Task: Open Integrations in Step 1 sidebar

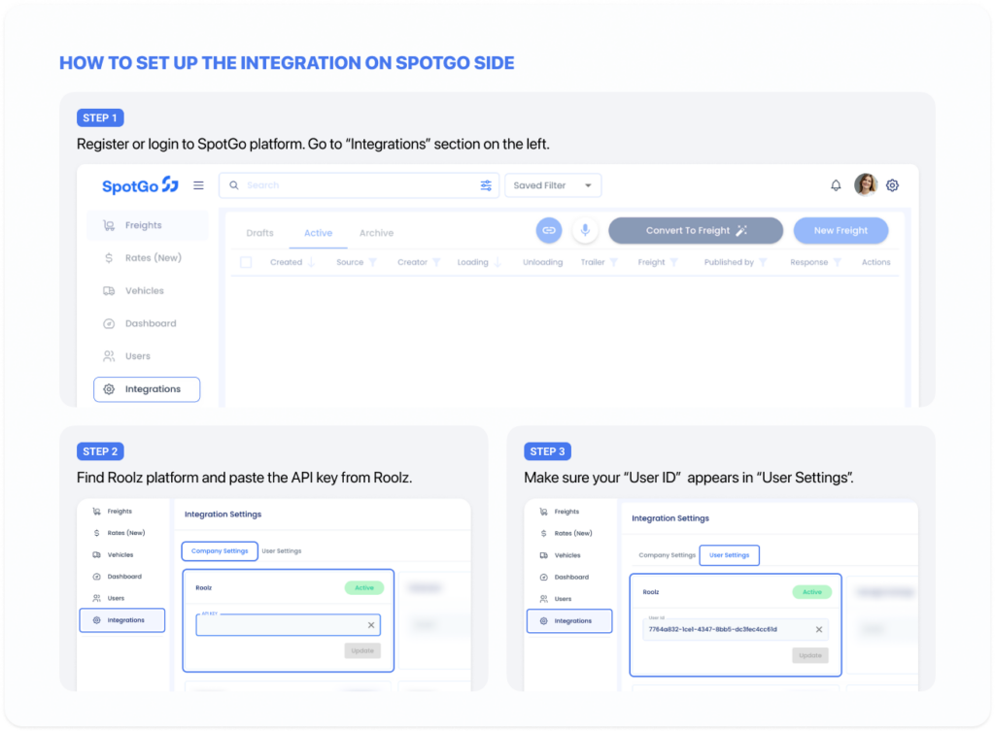Action: click(x=147, y=389)
